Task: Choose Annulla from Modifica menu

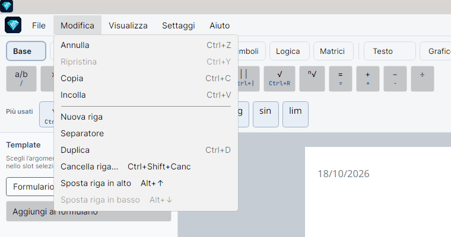Action: pyautogui.click(x=146, y=45)
